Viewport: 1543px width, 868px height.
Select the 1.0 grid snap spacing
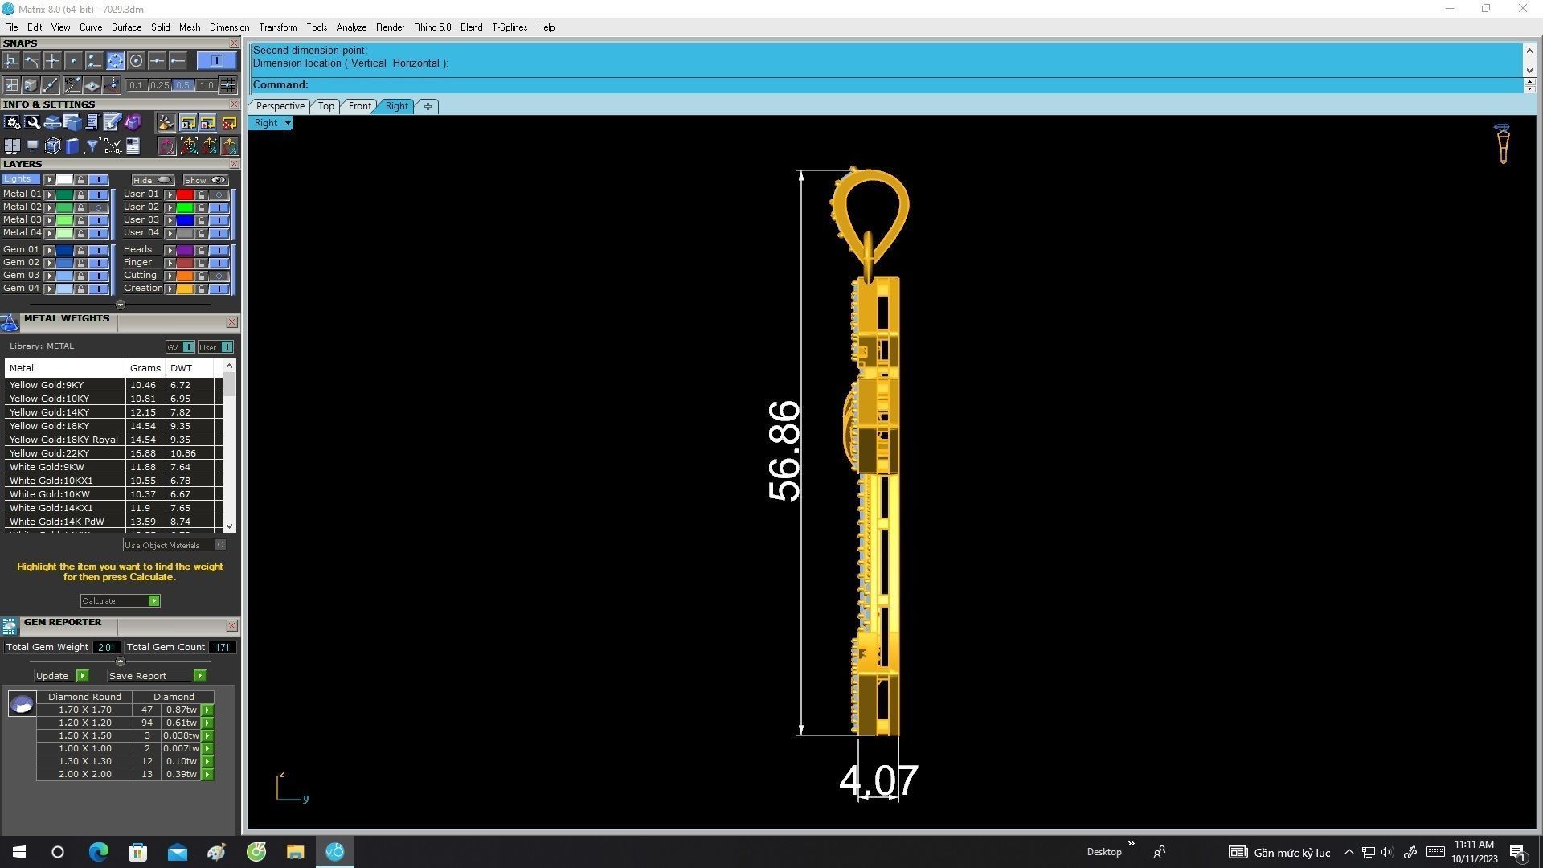(207, 85)
